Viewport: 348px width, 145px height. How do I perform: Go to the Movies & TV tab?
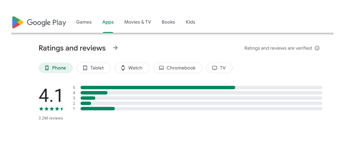tap(137, 22)
